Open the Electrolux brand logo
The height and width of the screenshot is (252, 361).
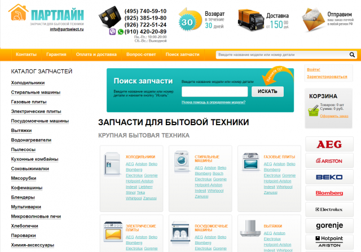pyautogui.click(x=329, y=210)
